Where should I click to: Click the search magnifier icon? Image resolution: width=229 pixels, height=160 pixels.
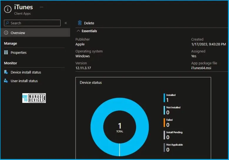pyautogui.click(x=7, y=23)
